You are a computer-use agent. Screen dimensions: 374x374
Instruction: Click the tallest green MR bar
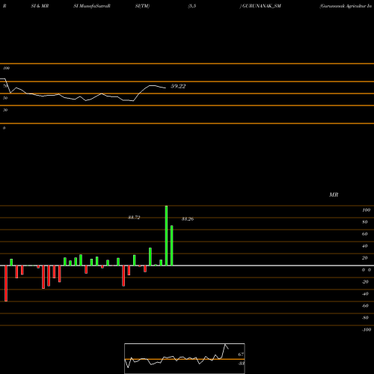pyautogui.click(x=166, y=236)
